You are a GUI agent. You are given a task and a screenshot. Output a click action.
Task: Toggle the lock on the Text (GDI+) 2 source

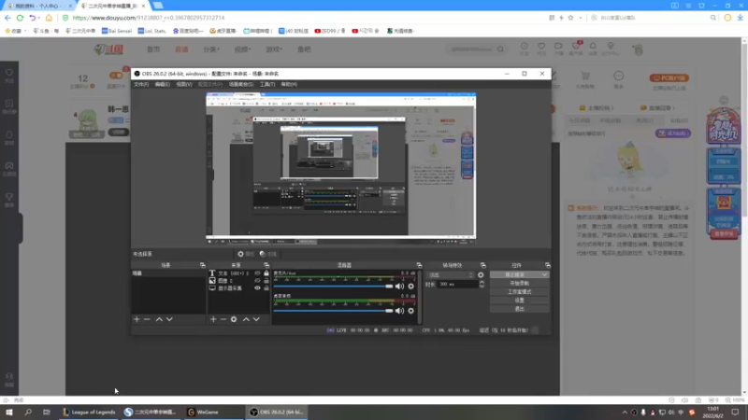pyautogui.click(x=266, y=273)
